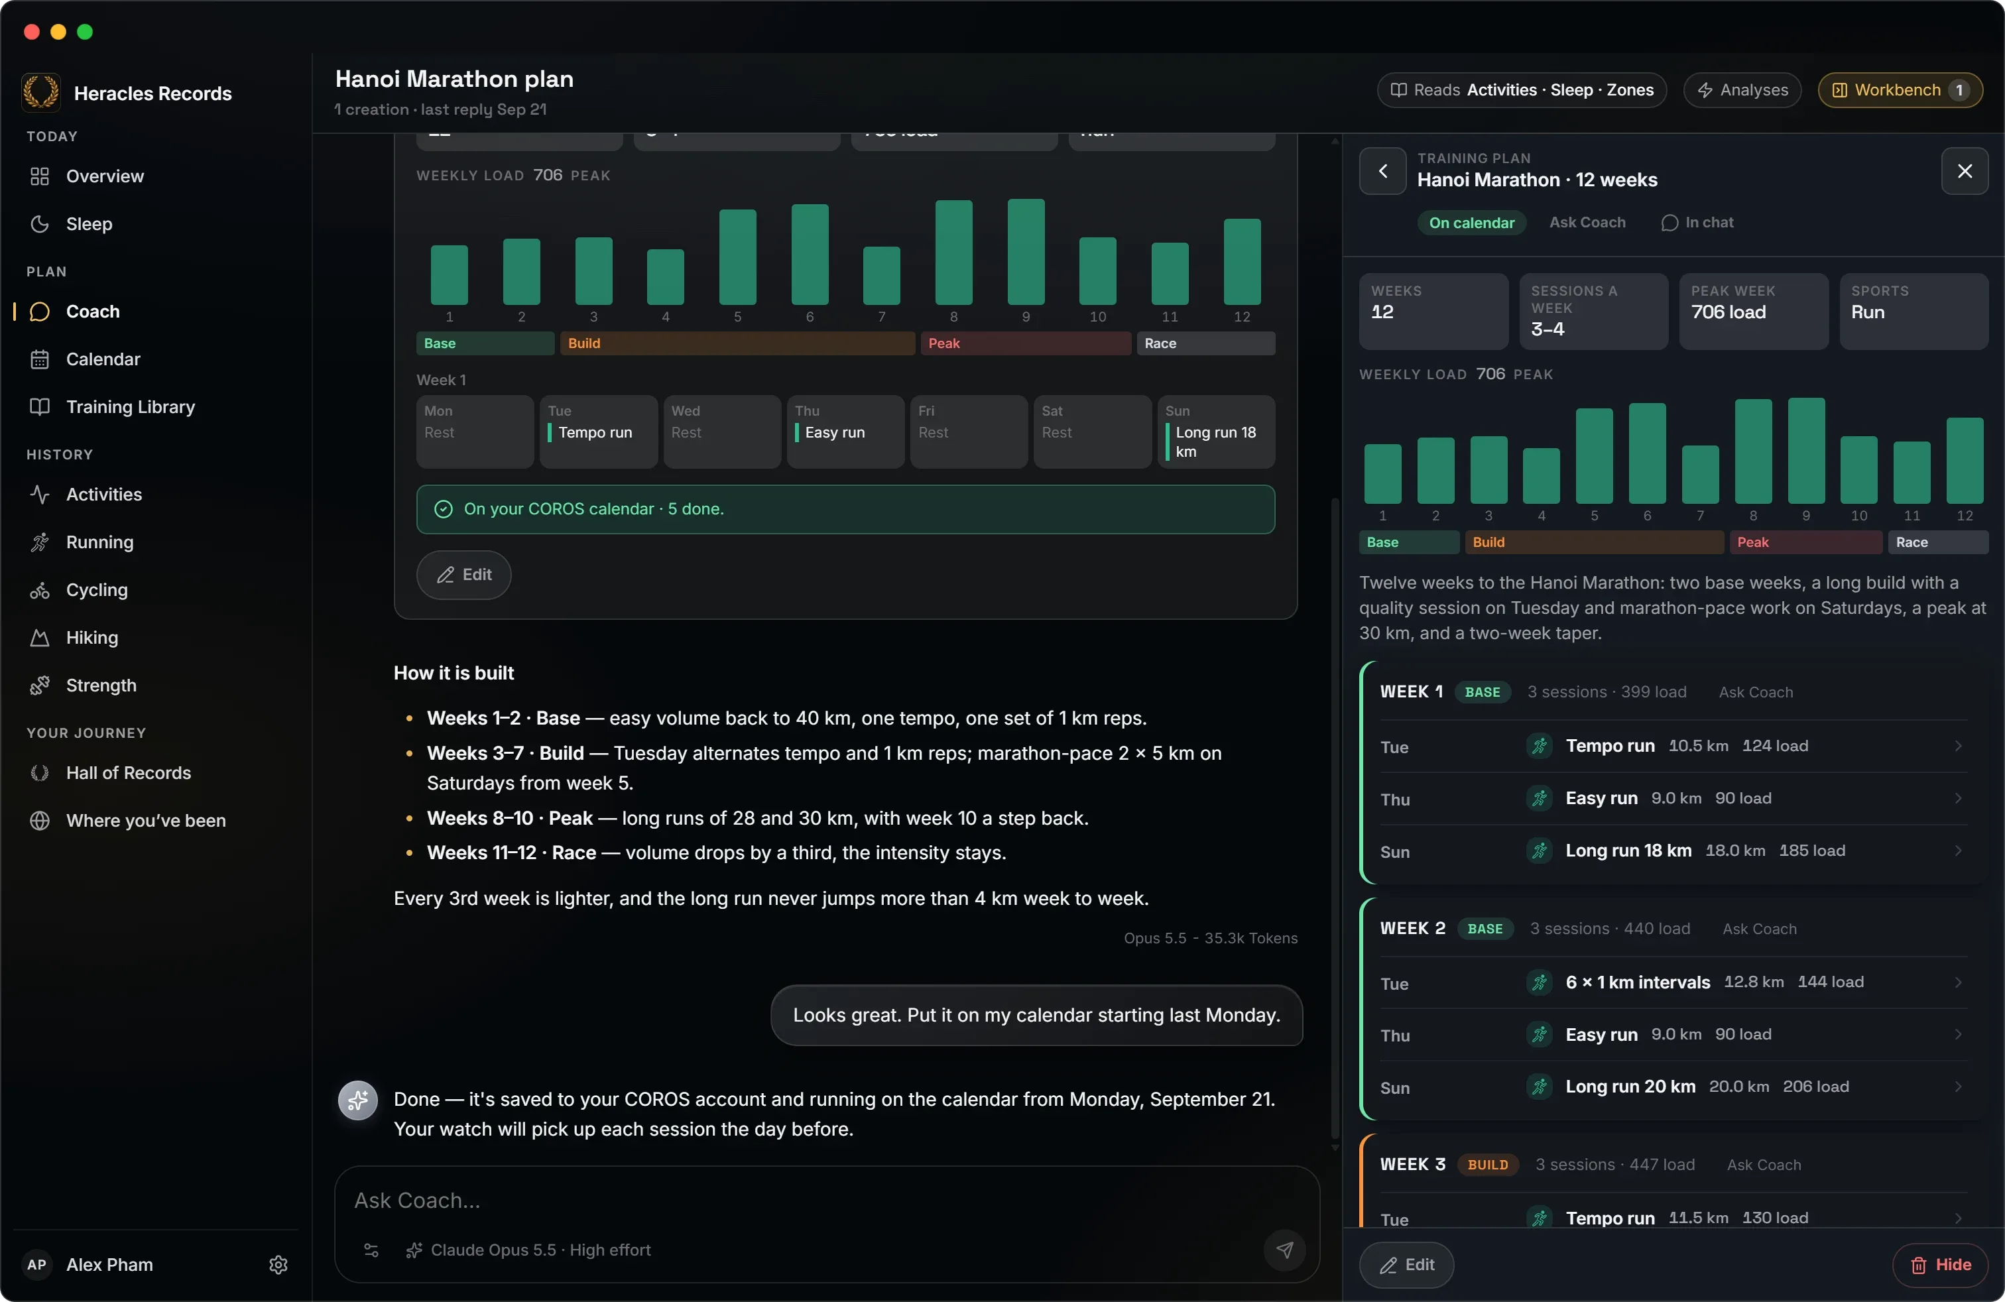Expand Week 1 Tempo run row
This screenshot has height=1302, width=2005.
(x=1672, y=746)
